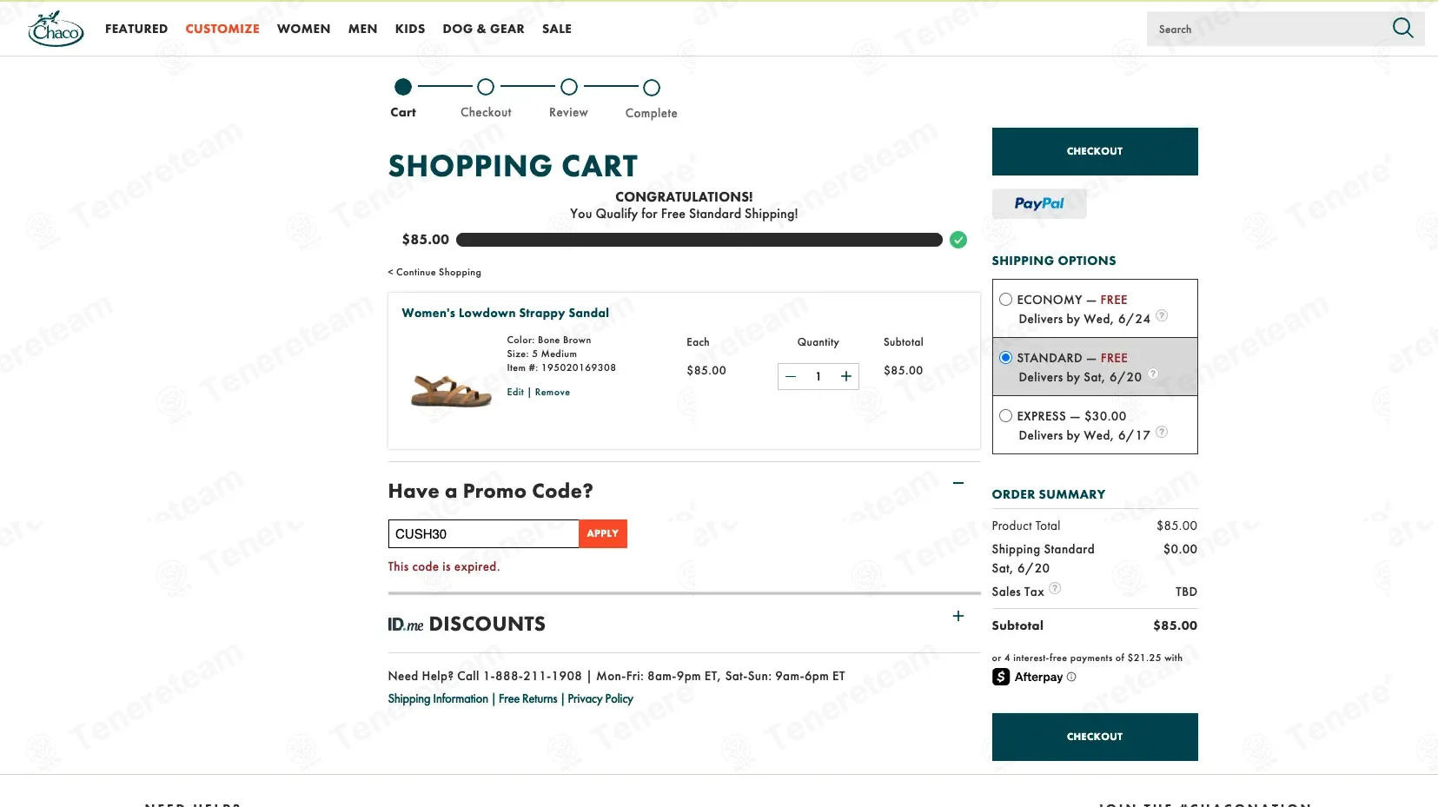Click the Complete step circle
This screenshot has width=1438, height=807.
(x=652, y=88)
